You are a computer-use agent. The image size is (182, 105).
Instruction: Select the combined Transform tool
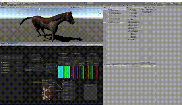[18, 3]
